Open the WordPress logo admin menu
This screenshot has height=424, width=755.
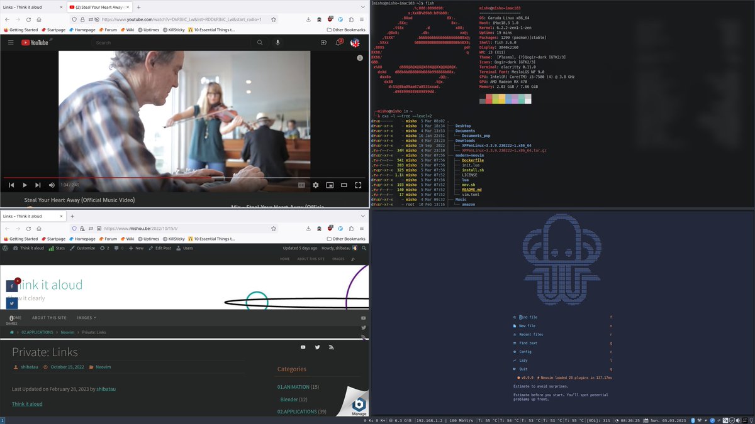(5, 248)
